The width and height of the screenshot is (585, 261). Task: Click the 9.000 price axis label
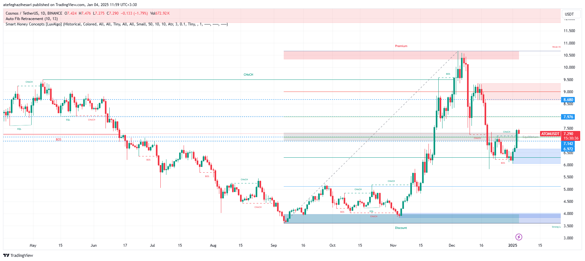click(568, 92)
